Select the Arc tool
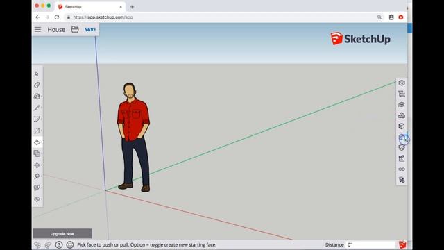 pyautogui.click(x=37, y=119)
